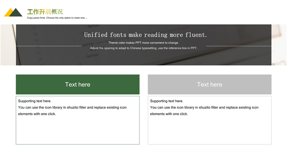Viewport: 287px width, 161px height.
Task: Click 'Supporting text here.' in the right box
Action: [166, 101]
